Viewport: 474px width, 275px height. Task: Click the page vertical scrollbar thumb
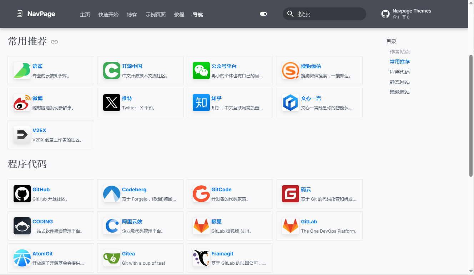point(471,115)
